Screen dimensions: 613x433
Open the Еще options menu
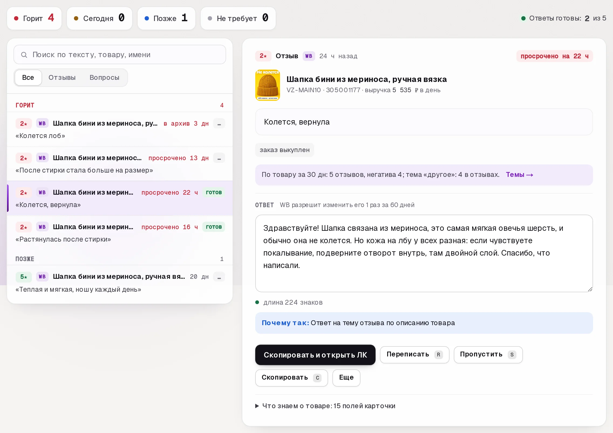[346, 377]
